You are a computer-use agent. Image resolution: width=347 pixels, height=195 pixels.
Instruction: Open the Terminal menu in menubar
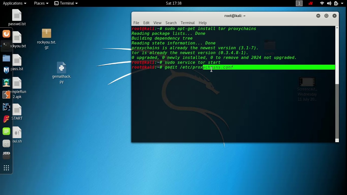[188, 23]
